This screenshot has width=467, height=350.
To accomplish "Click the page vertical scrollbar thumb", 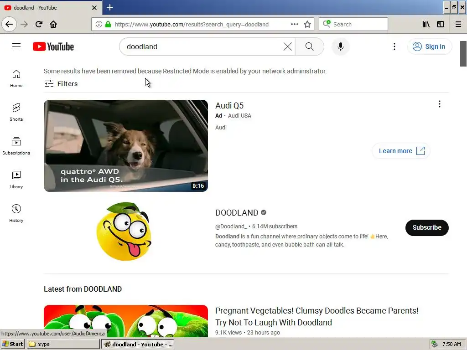I will pyautogui.click(x=463, y=54).
